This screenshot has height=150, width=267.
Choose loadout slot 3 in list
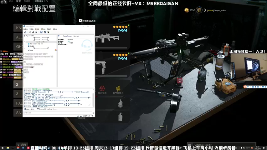point(18,94)
